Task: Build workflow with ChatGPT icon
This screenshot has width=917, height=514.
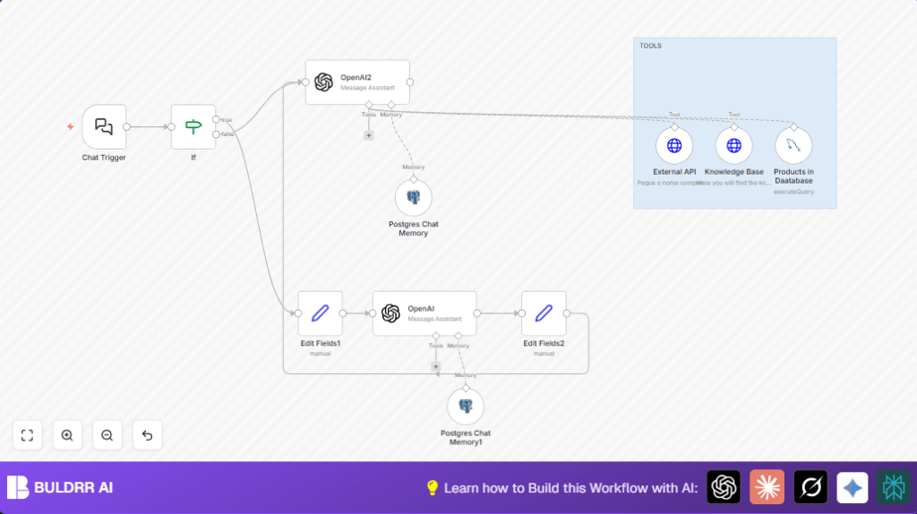Action: [724, 487]
